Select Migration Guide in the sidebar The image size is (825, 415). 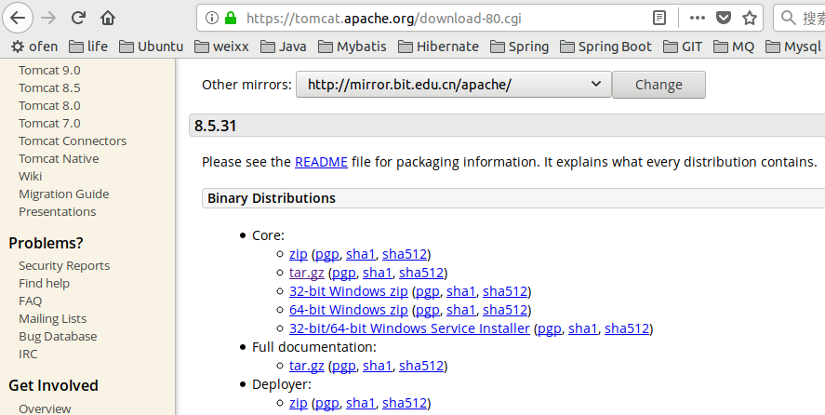tap(63, 194)
